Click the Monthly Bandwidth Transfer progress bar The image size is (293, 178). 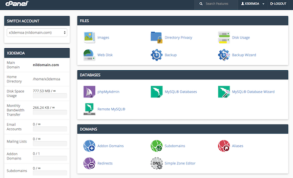[50, 112]
